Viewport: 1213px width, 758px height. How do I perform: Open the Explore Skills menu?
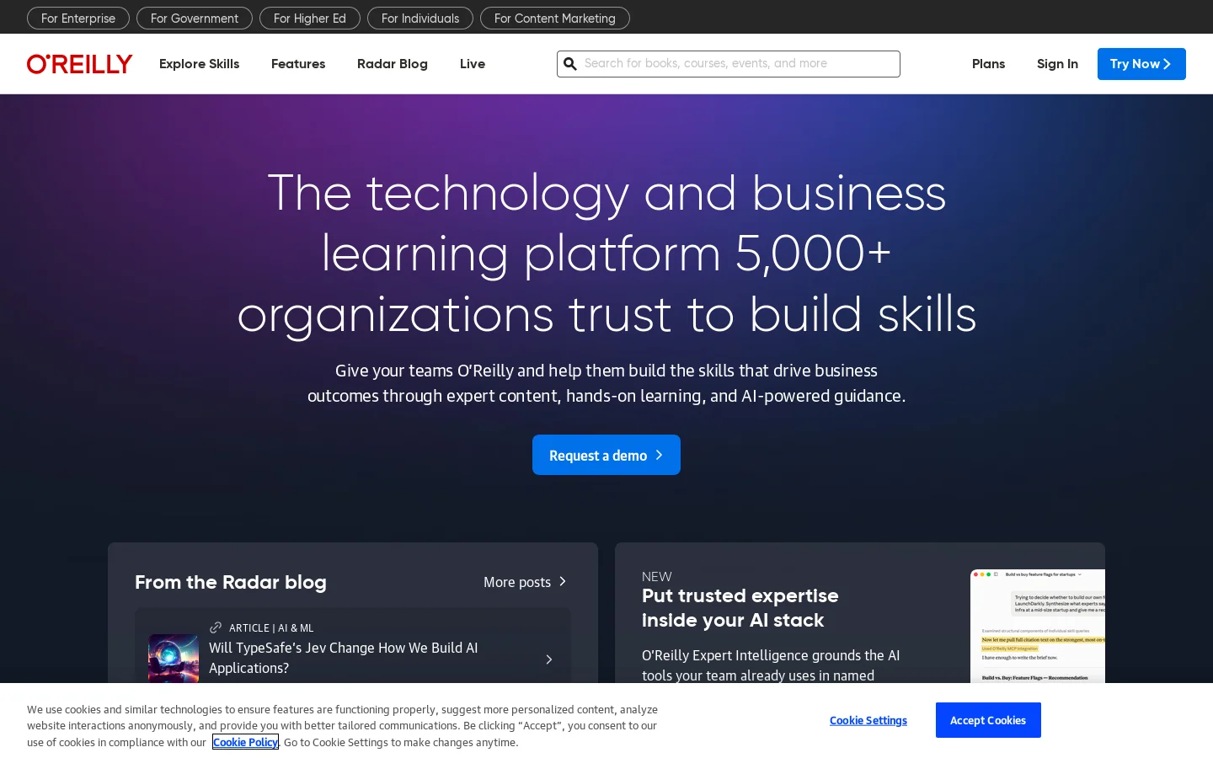point(200,64)
